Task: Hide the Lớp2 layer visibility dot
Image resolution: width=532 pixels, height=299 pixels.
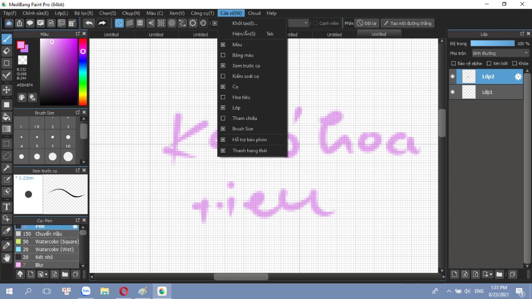Action: pos(453,77)
